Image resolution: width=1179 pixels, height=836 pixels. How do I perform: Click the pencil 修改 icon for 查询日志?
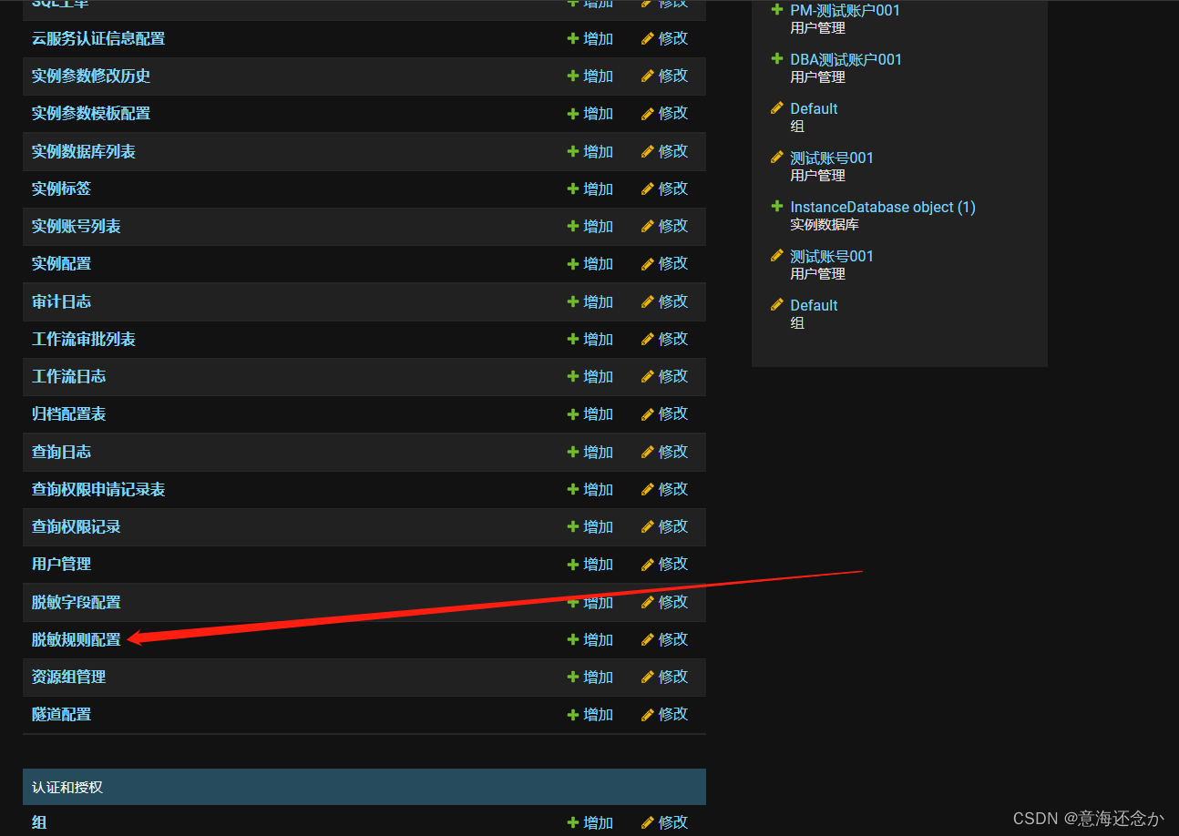tap(648, 452)
